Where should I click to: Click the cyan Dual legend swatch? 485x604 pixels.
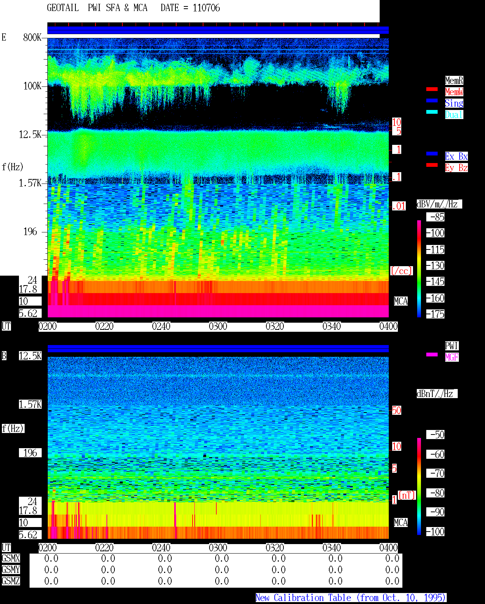[x=432, y=112]
